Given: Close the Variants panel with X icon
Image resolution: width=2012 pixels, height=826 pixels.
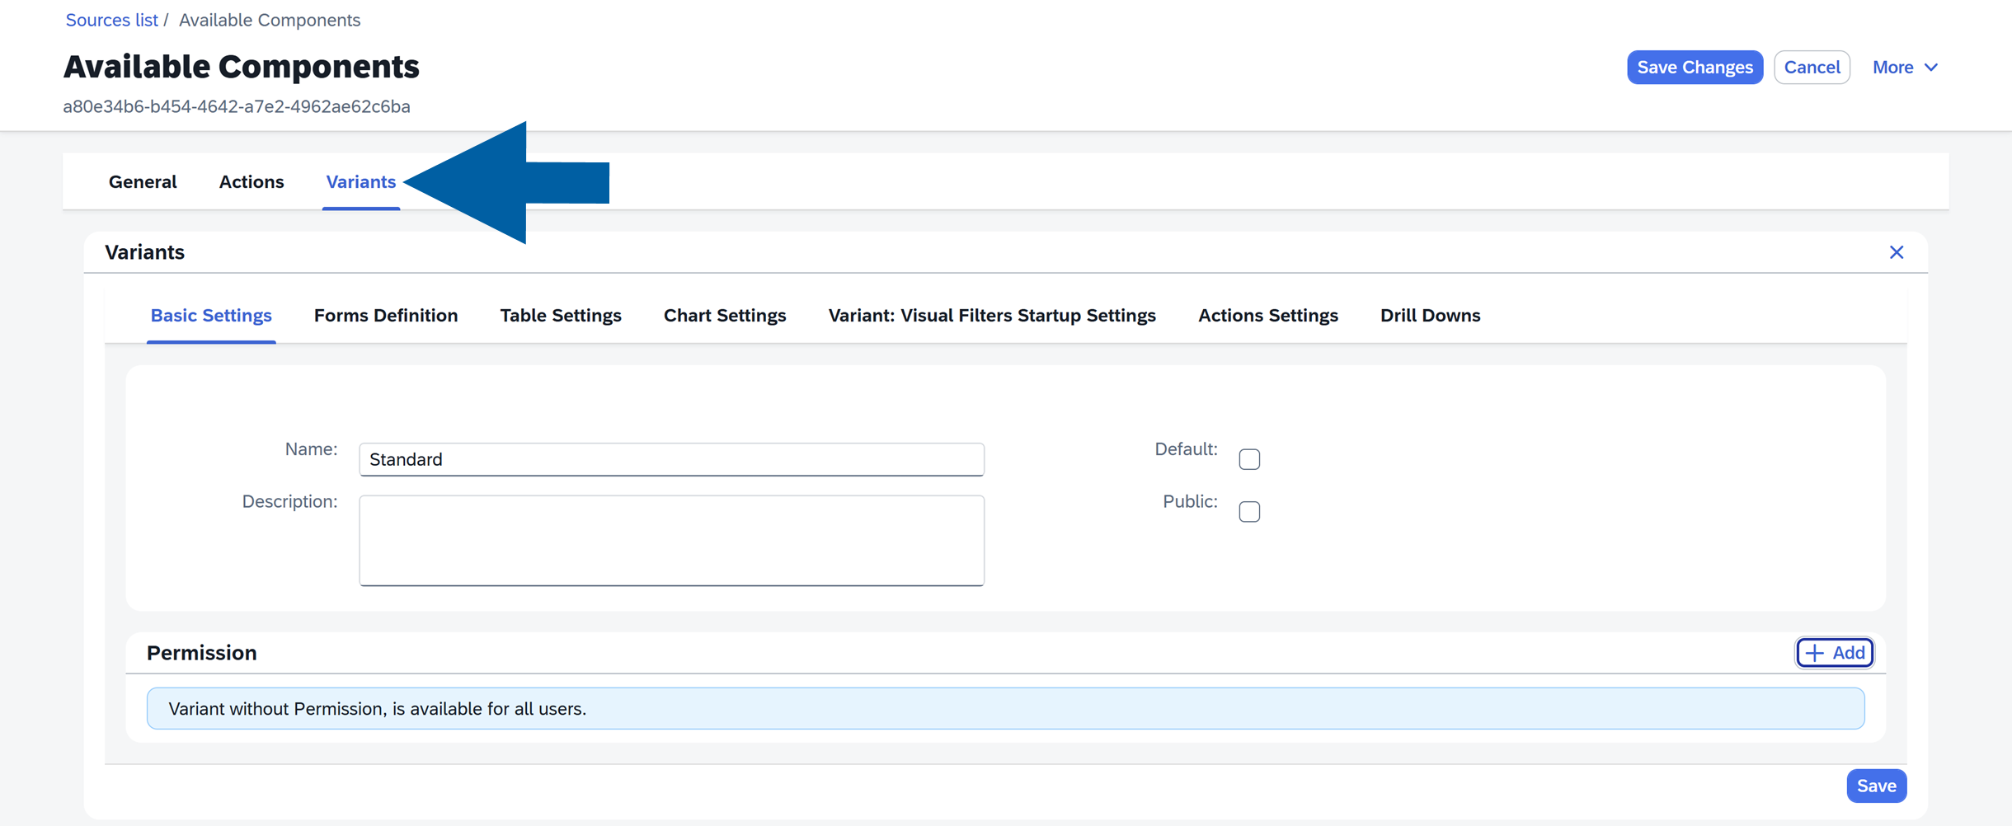Looking at the screenshot, I should [1896, 252].
